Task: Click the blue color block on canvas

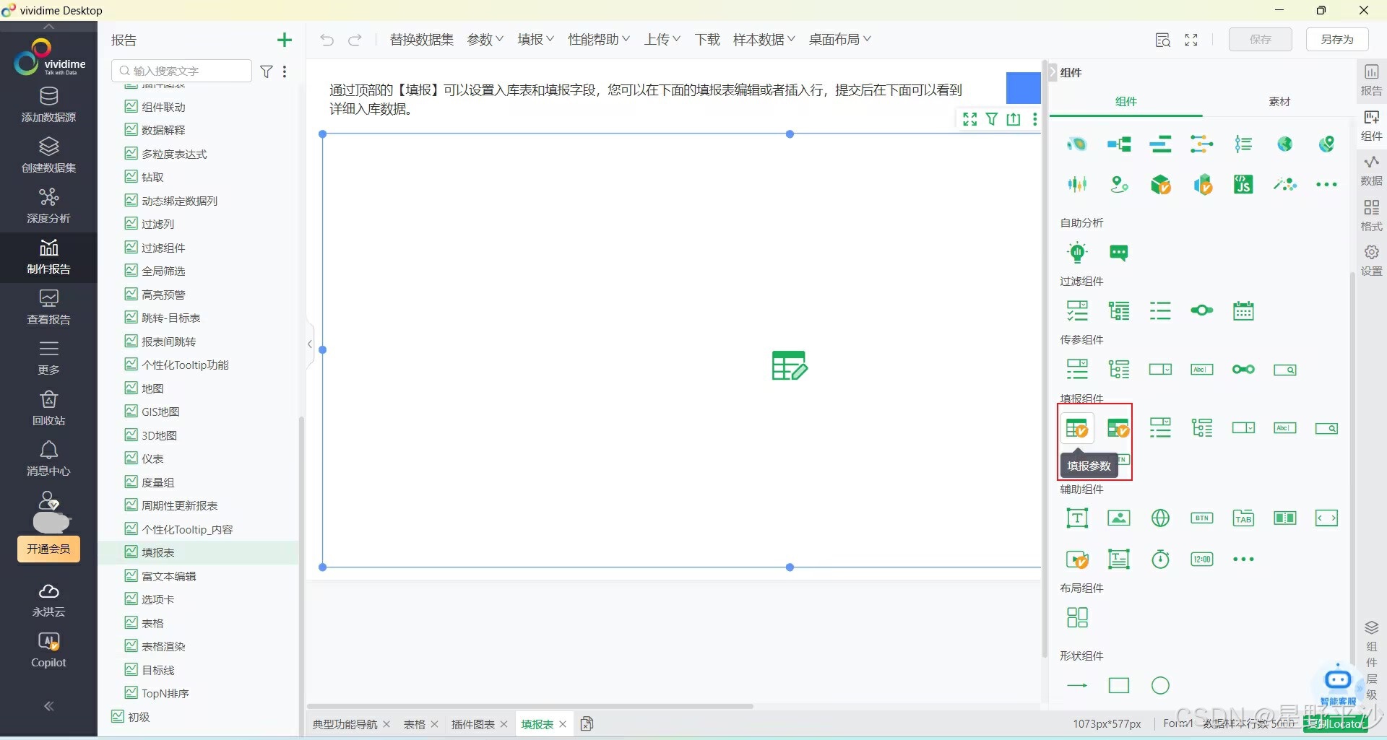Action: (x=1023, y=88)
